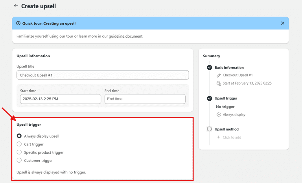Close the Quick tour banner
302x183 pixels.
point(282,23)
